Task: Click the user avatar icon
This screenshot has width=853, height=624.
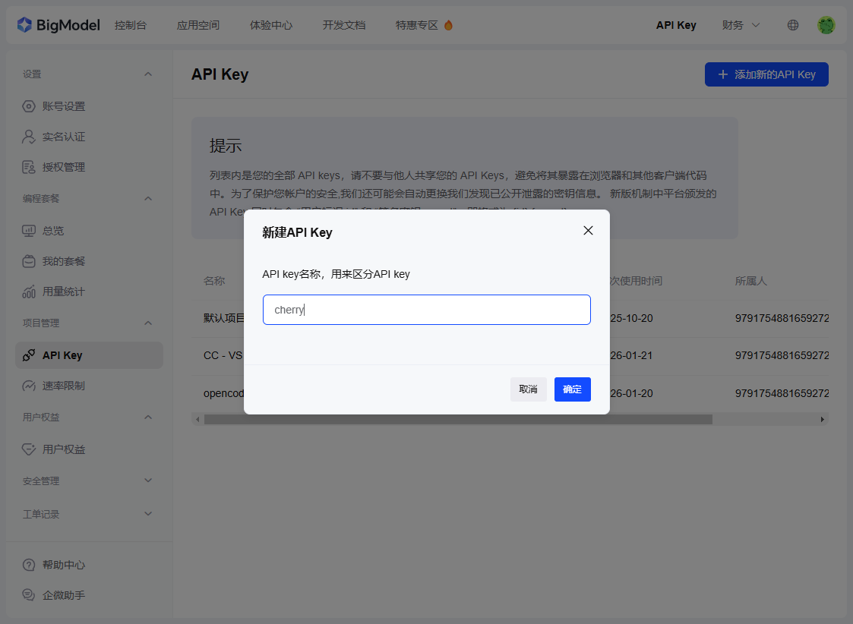Action: (826, 25)
